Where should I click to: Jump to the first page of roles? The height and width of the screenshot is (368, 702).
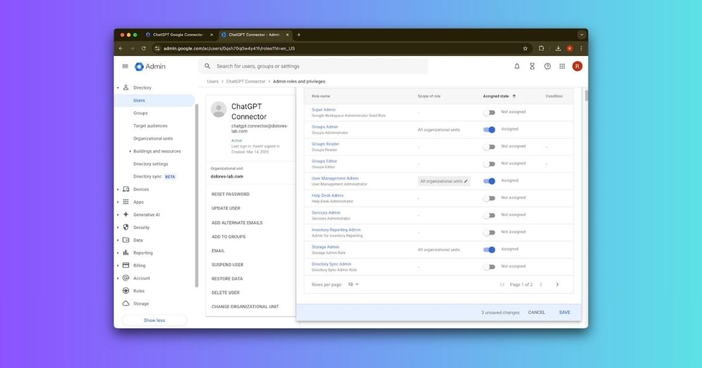click(503, 284)
